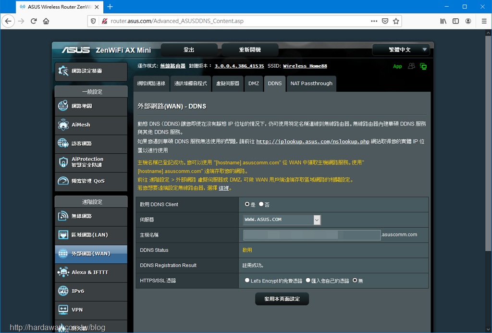Open a new browser tab

110,7
